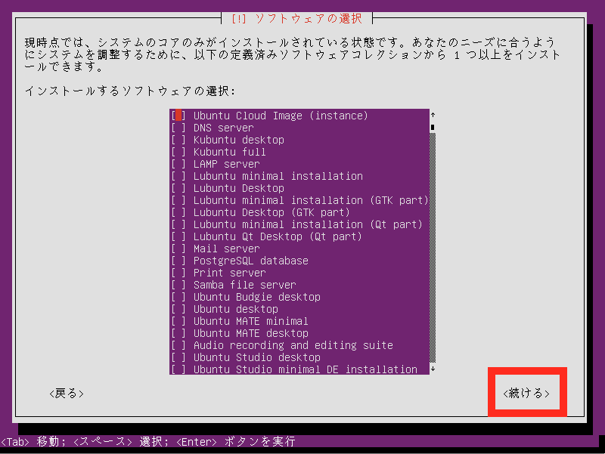Viewport: 605px width, 454px height.
Task: Toggle the DNS server checkbox
Action: (x=178, y=128)
